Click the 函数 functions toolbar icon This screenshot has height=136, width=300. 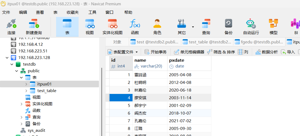tap(135, 27)
